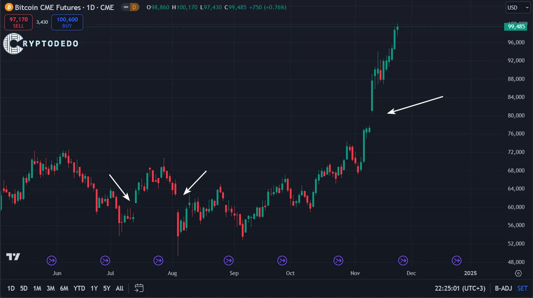Click the 96,000 price axis label
Screen dimensions: 533x298
click(516, 42)
